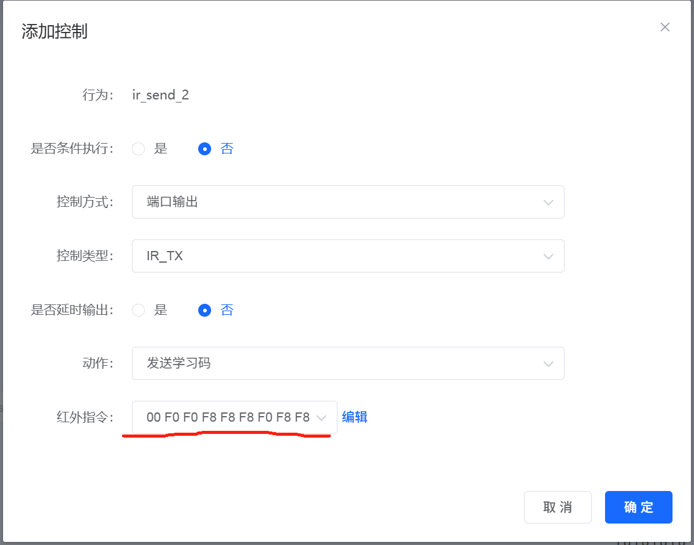The width and height of the screenshot is (694, 545).
Task: Click the 控制类型 dropdown chevron icon
Action: tap(548, 256)
